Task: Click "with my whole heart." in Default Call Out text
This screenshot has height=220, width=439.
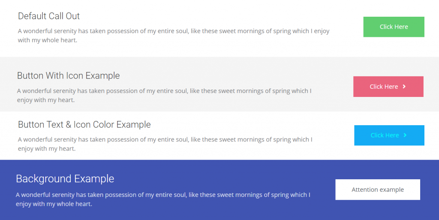Action: pyautogui.click(x=47, y=40)
